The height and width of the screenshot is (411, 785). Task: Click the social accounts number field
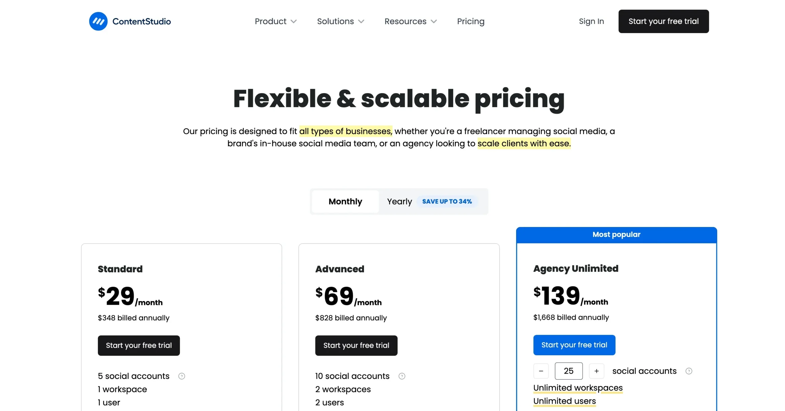569,371
